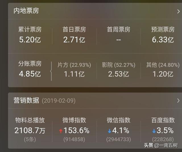Viewport: 182px width, 152px height.
Task: Open the 营销数据 header title
Action: (x=26, y=100)
